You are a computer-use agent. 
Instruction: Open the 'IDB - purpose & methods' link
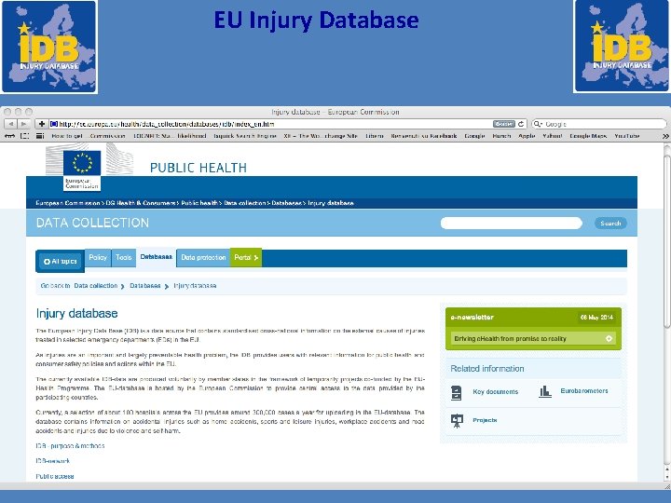70,445
